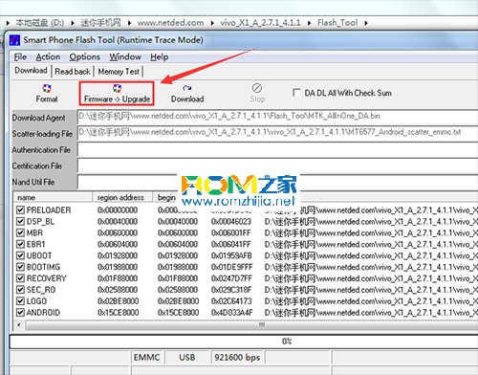Expand the arrow after www.netded.com in breadcrumb
The height and width of the screenshot is (375, 478).
[x=212, y=23]
